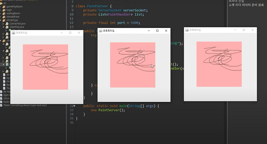
Task: Click the marker beside line 32
Action: (x=74, y=106)
